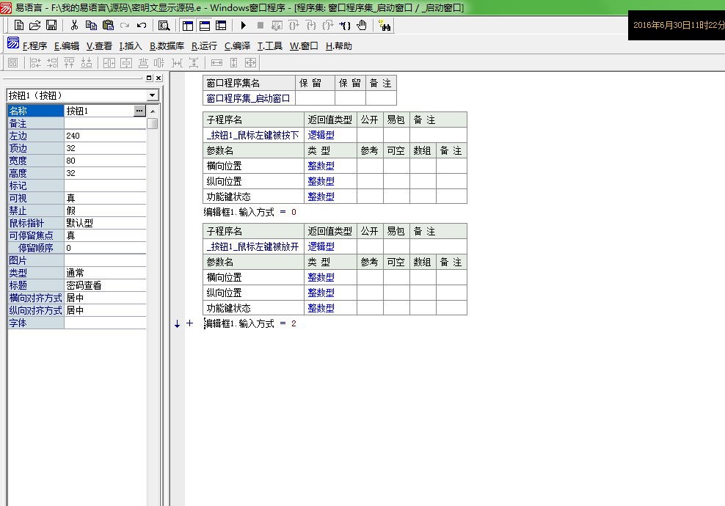Click the hand icon in the debug toolbar
This screenshot has width=725, height=506.
[362, 26]
